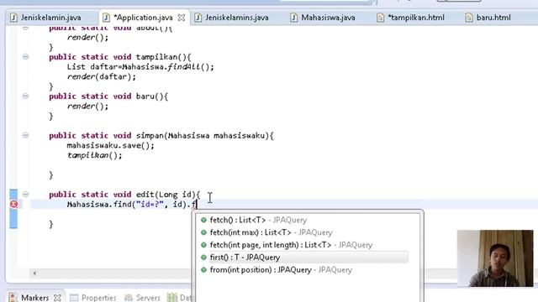Open the Markers view tab
The image size is (538, 302).
pyautogui.click(x=34, y=298)
